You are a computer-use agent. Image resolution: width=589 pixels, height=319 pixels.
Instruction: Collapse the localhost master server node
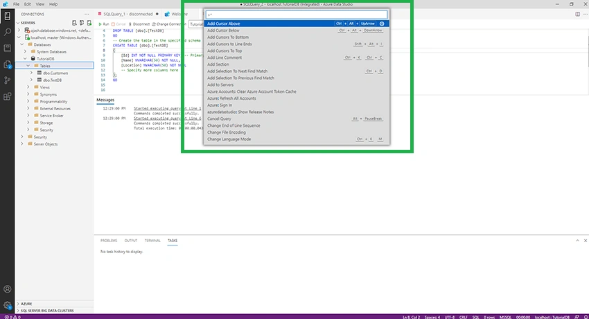(19, 37)
